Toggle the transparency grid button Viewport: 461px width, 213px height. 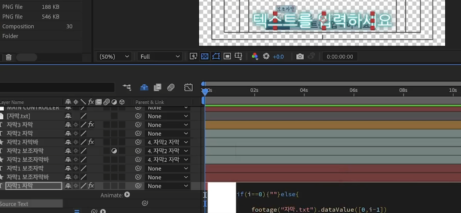point(205,56)
